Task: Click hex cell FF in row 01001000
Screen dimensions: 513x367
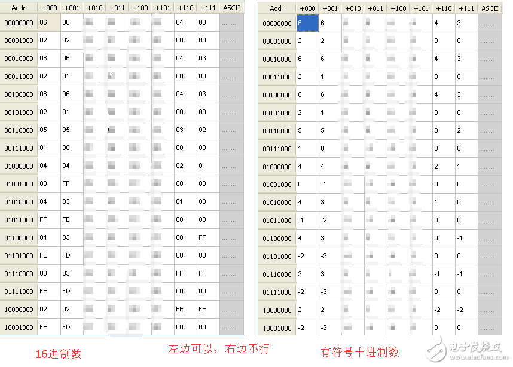Action: click(x=72, y=184)
